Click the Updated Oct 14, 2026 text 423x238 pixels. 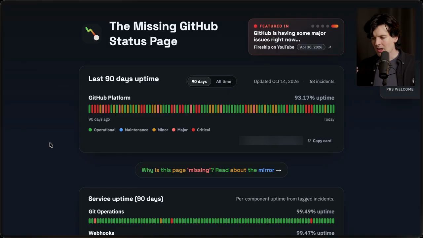coord(276,81)
